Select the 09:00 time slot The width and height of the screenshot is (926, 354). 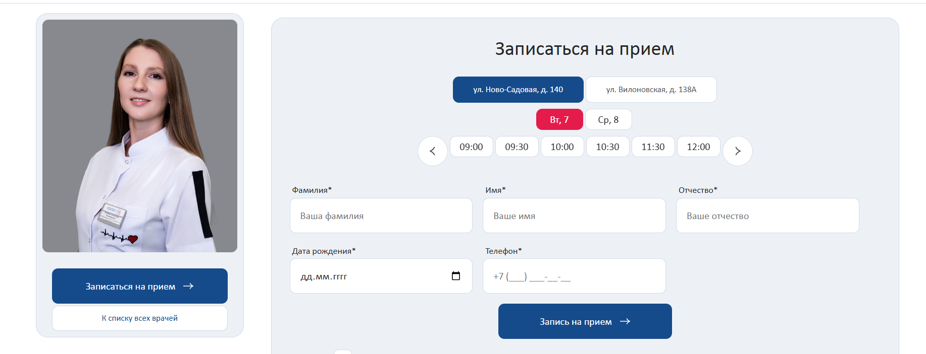tap(471, 147)
